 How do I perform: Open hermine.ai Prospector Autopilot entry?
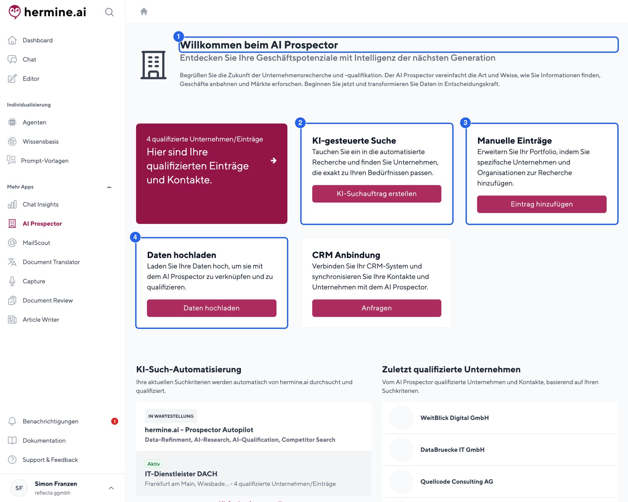coord(254,427)
